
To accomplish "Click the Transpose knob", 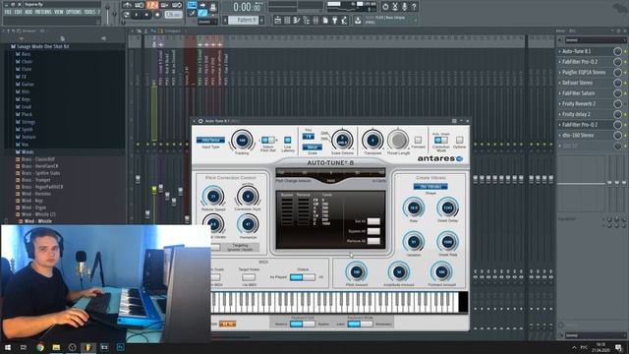I will pyautogui.click(x=372, y=140).
